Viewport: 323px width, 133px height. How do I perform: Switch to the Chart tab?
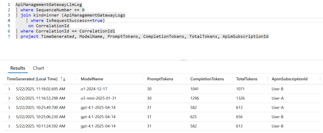[x=39, y=68]
